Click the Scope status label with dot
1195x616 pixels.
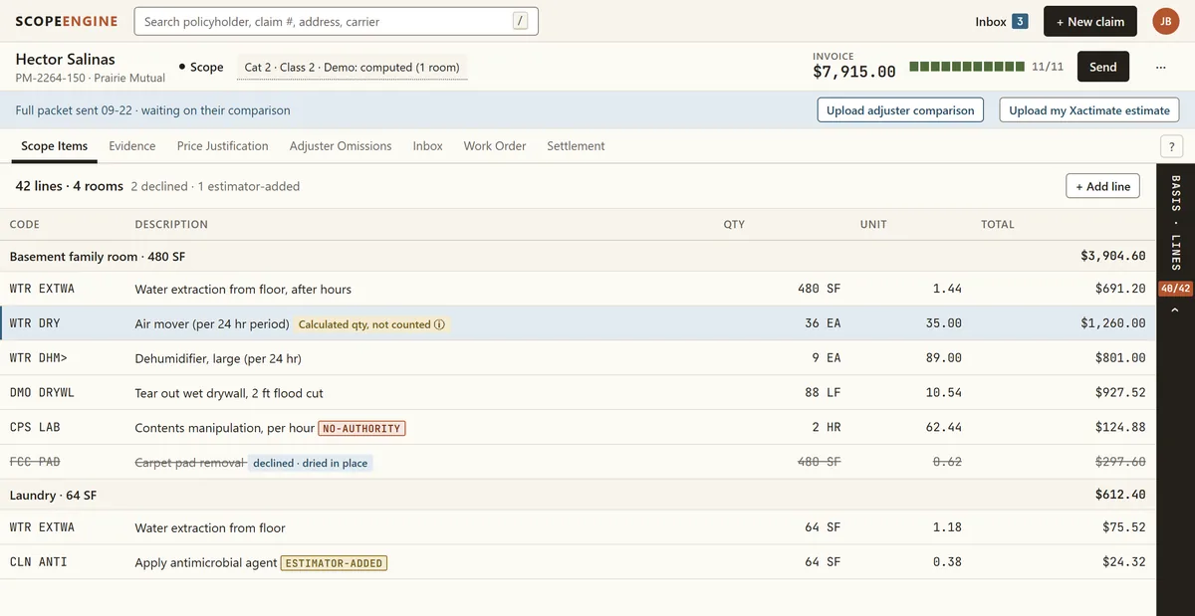[201, 67]
